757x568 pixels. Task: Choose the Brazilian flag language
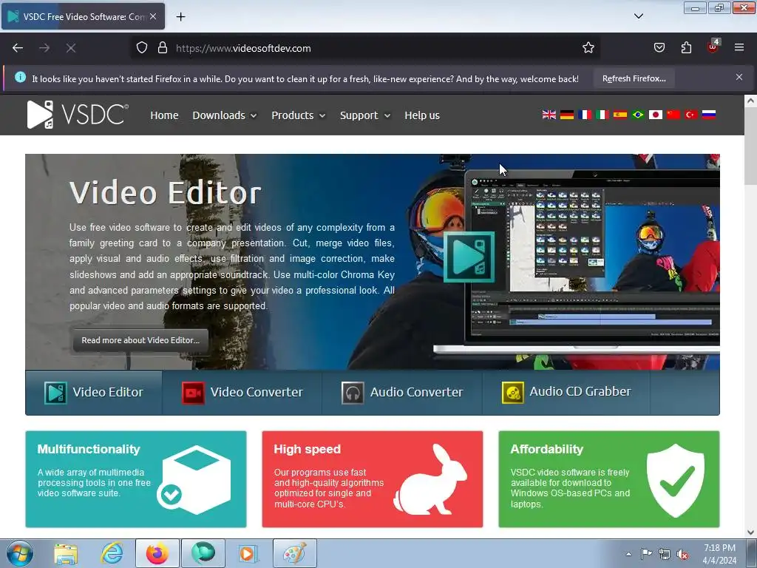point(638,115)
